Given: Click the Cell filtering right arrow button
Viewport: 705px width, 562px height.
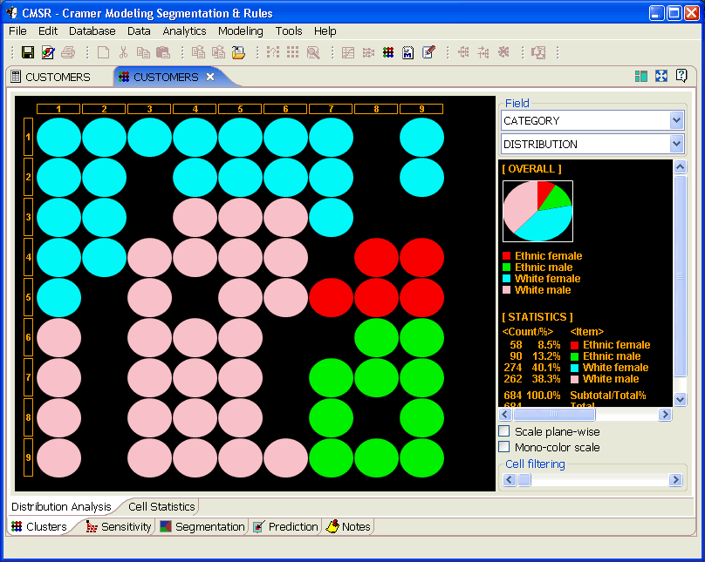Looking at the screenshot, I should coord(674,479).
